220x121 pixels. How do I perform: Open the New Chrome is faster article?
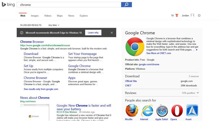tap(84, 107)
